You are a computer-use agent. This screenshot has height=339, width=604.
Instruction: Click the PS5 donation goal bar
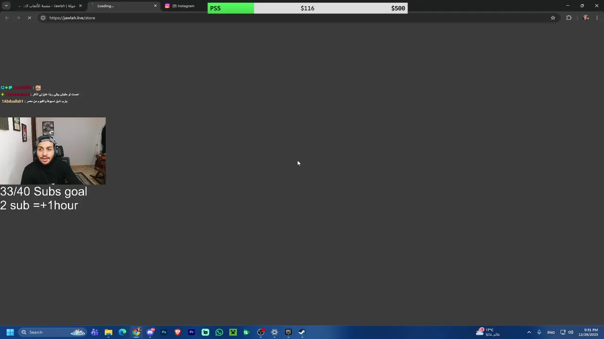[x=308, y=8]
